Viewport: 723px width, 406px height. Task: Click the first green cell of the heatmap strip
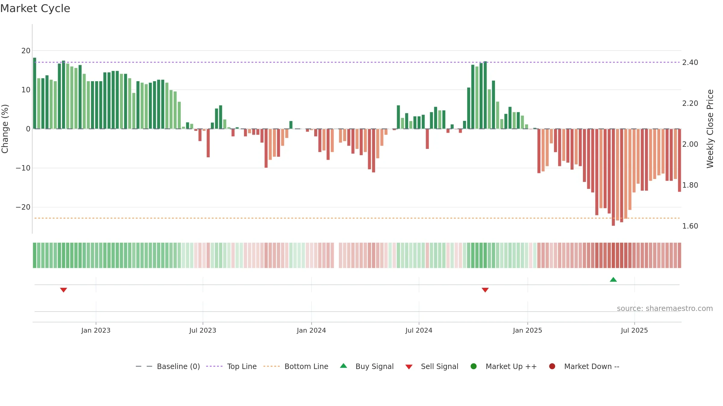pyautogui.click(x=35, y=255)
